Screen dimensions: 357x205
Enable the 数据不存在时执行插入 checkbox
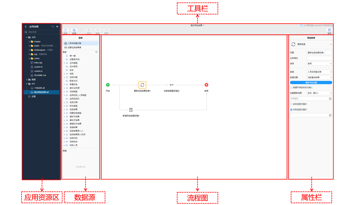(x=291, y=88)
